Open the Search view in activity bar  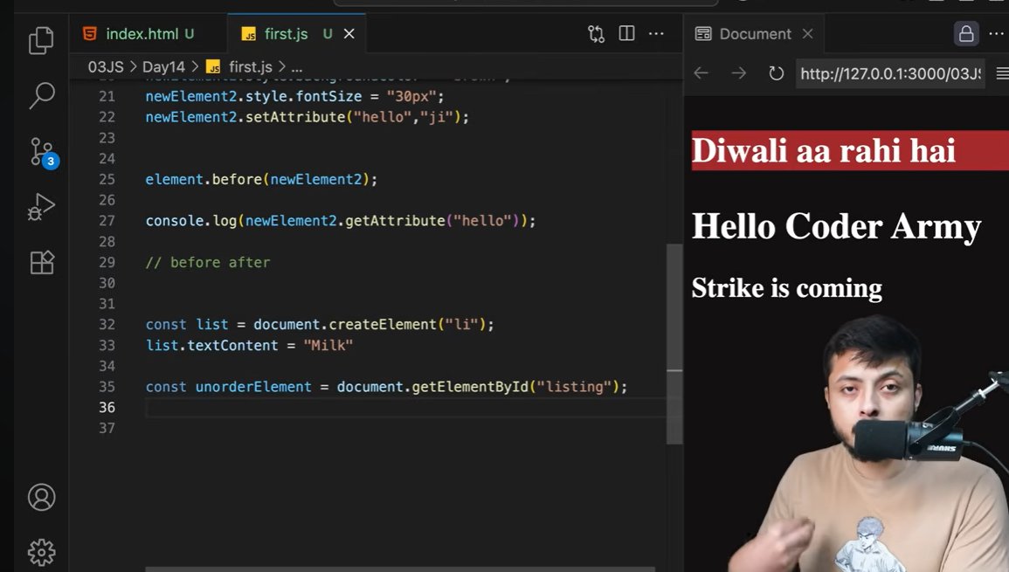(x=41, y=95)
